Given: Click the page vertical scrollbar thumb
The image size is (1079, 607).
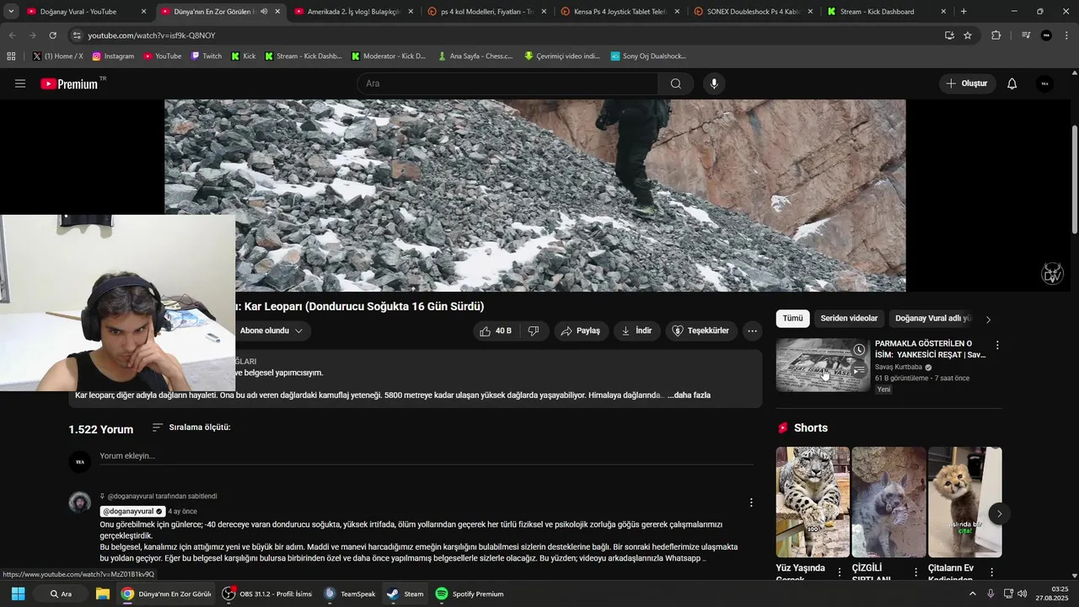Looking at the screenshot, I should tap(1075, 180).
